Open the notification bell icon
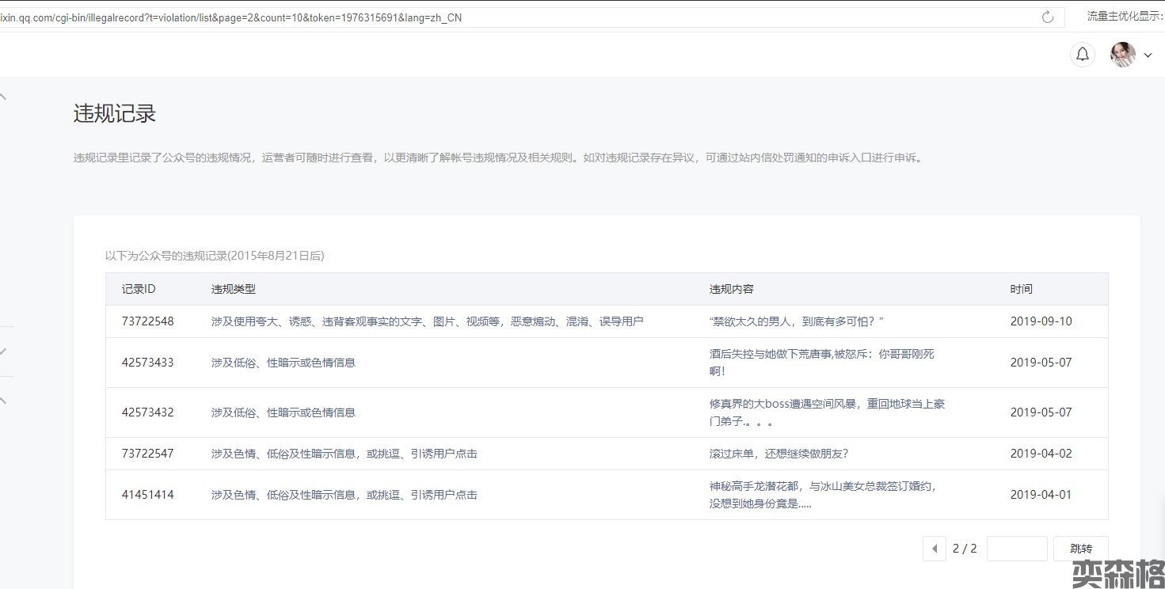The width and height of the screenshot is (1165, 589). tap(1083, 55)
